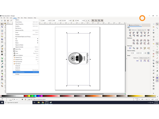Click the Undo arrow icon
Image resolution: width=159 pixels, height=119 pixels.
(x=154, y=44)
